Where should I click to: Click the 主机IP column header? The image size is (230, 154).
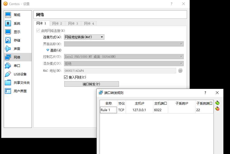coord(139,103)
